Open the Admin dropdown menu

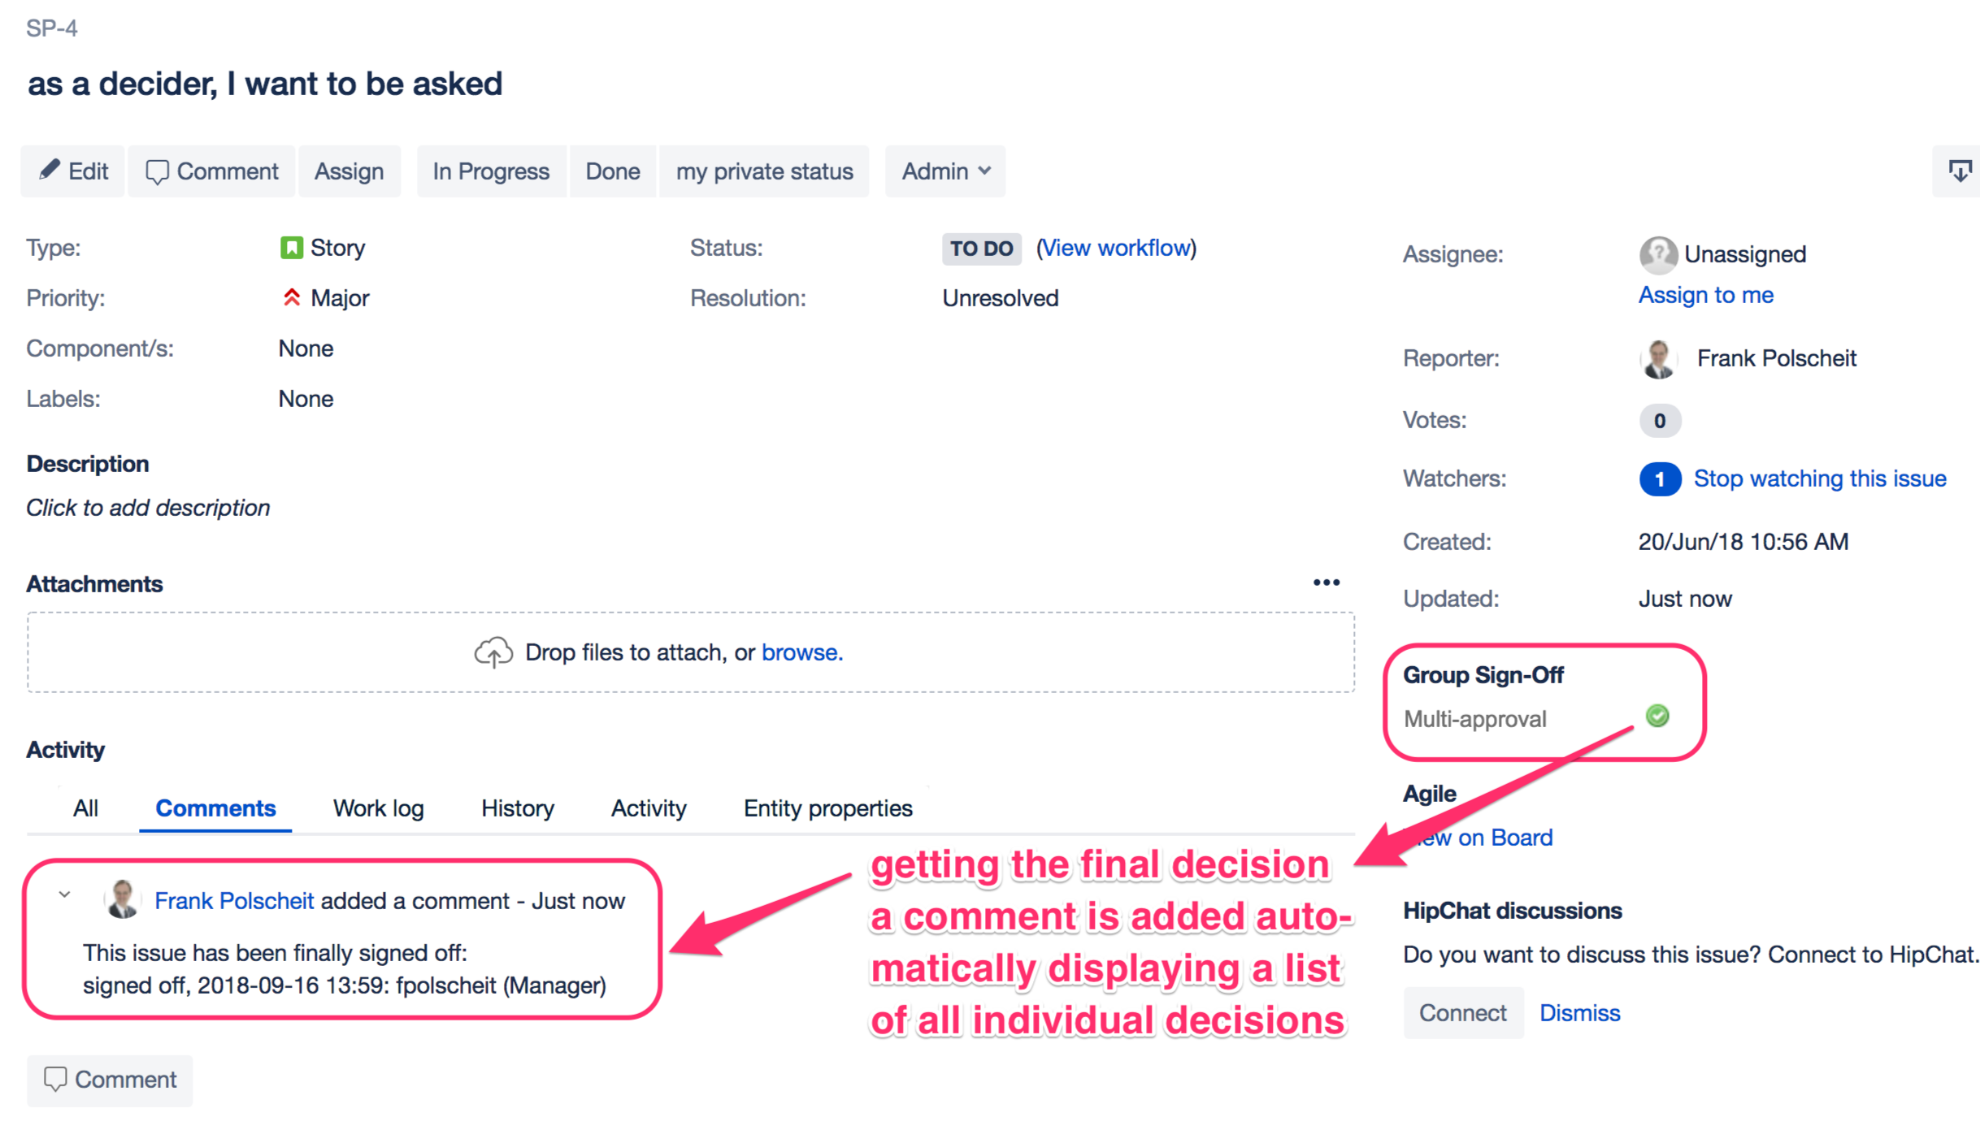coord(944,171)
